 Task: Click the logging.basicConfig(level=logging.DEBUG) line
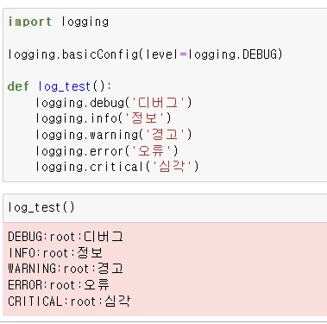pos(145,54)
